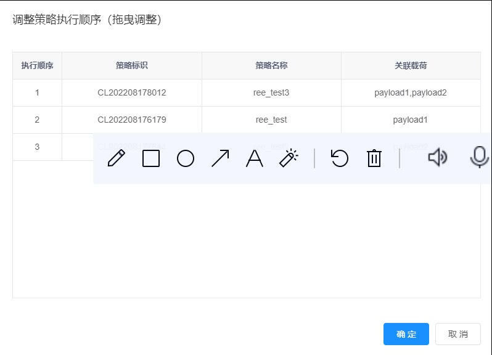Click the 策略名称 column header
The image size is (492, 355).
coord(271,65)
